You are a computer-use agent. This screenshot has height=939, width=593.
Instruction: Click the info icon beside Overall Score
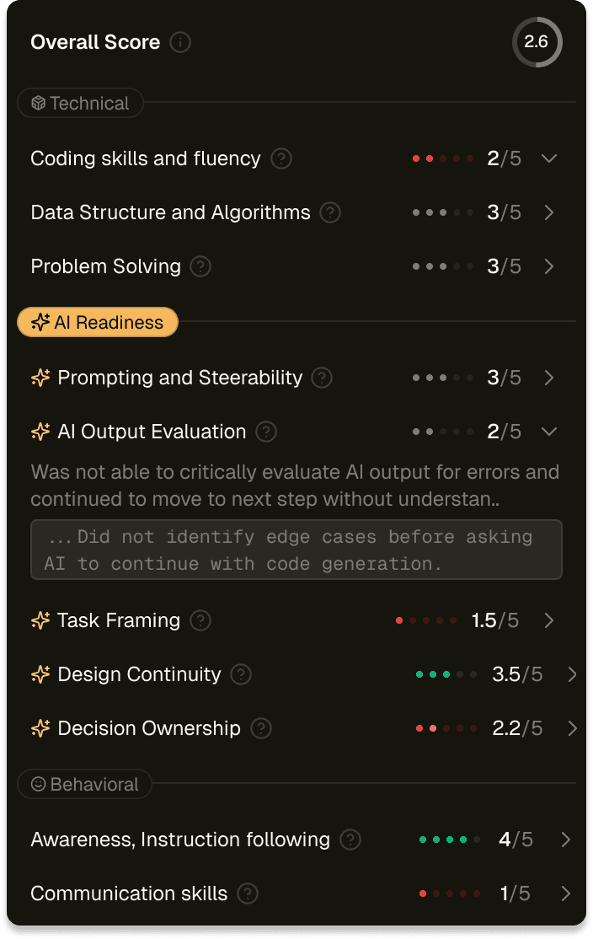[x=180, y=42]
